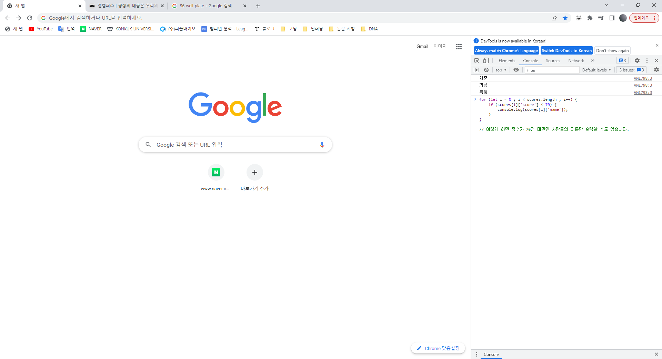Screen dimensions: 662x359
Task: Select the Console tab in bottom drawer
Action: (491, 355)
